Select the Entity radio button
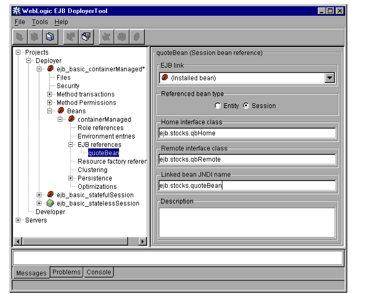The width and height of the screenshot is (374, 294). tap(218, 105)
